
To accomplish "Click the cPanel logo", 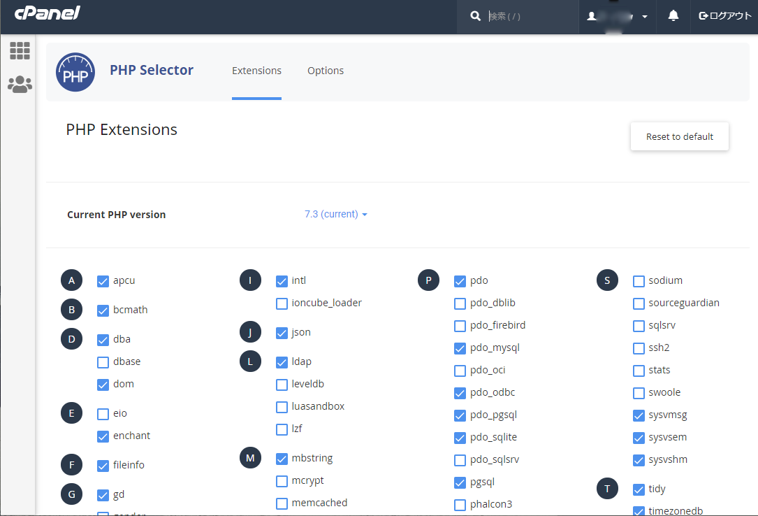I will [48, 13].
